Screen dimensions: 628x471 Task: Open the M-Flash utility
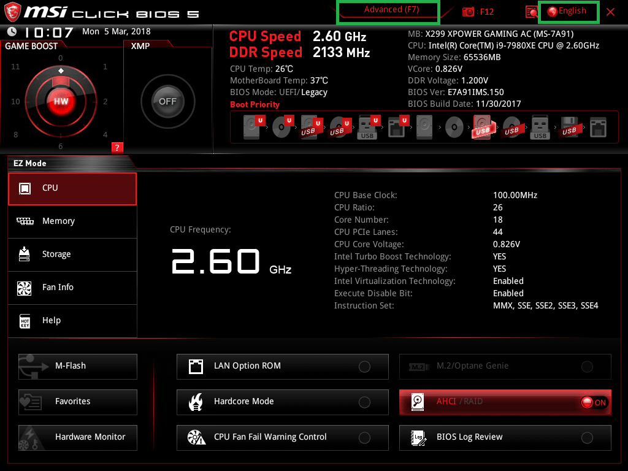(78, 366)
